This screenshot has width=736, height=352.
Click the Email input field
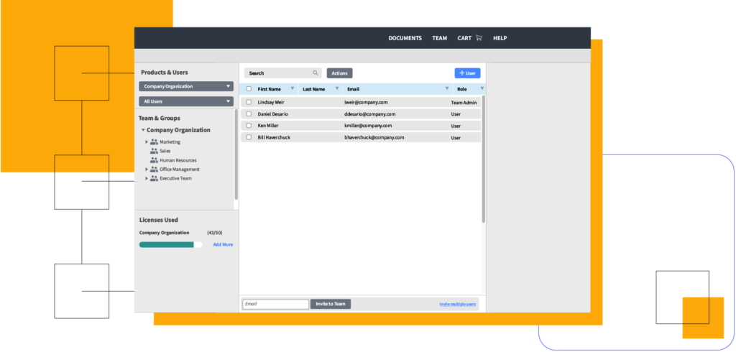(275, 304)
